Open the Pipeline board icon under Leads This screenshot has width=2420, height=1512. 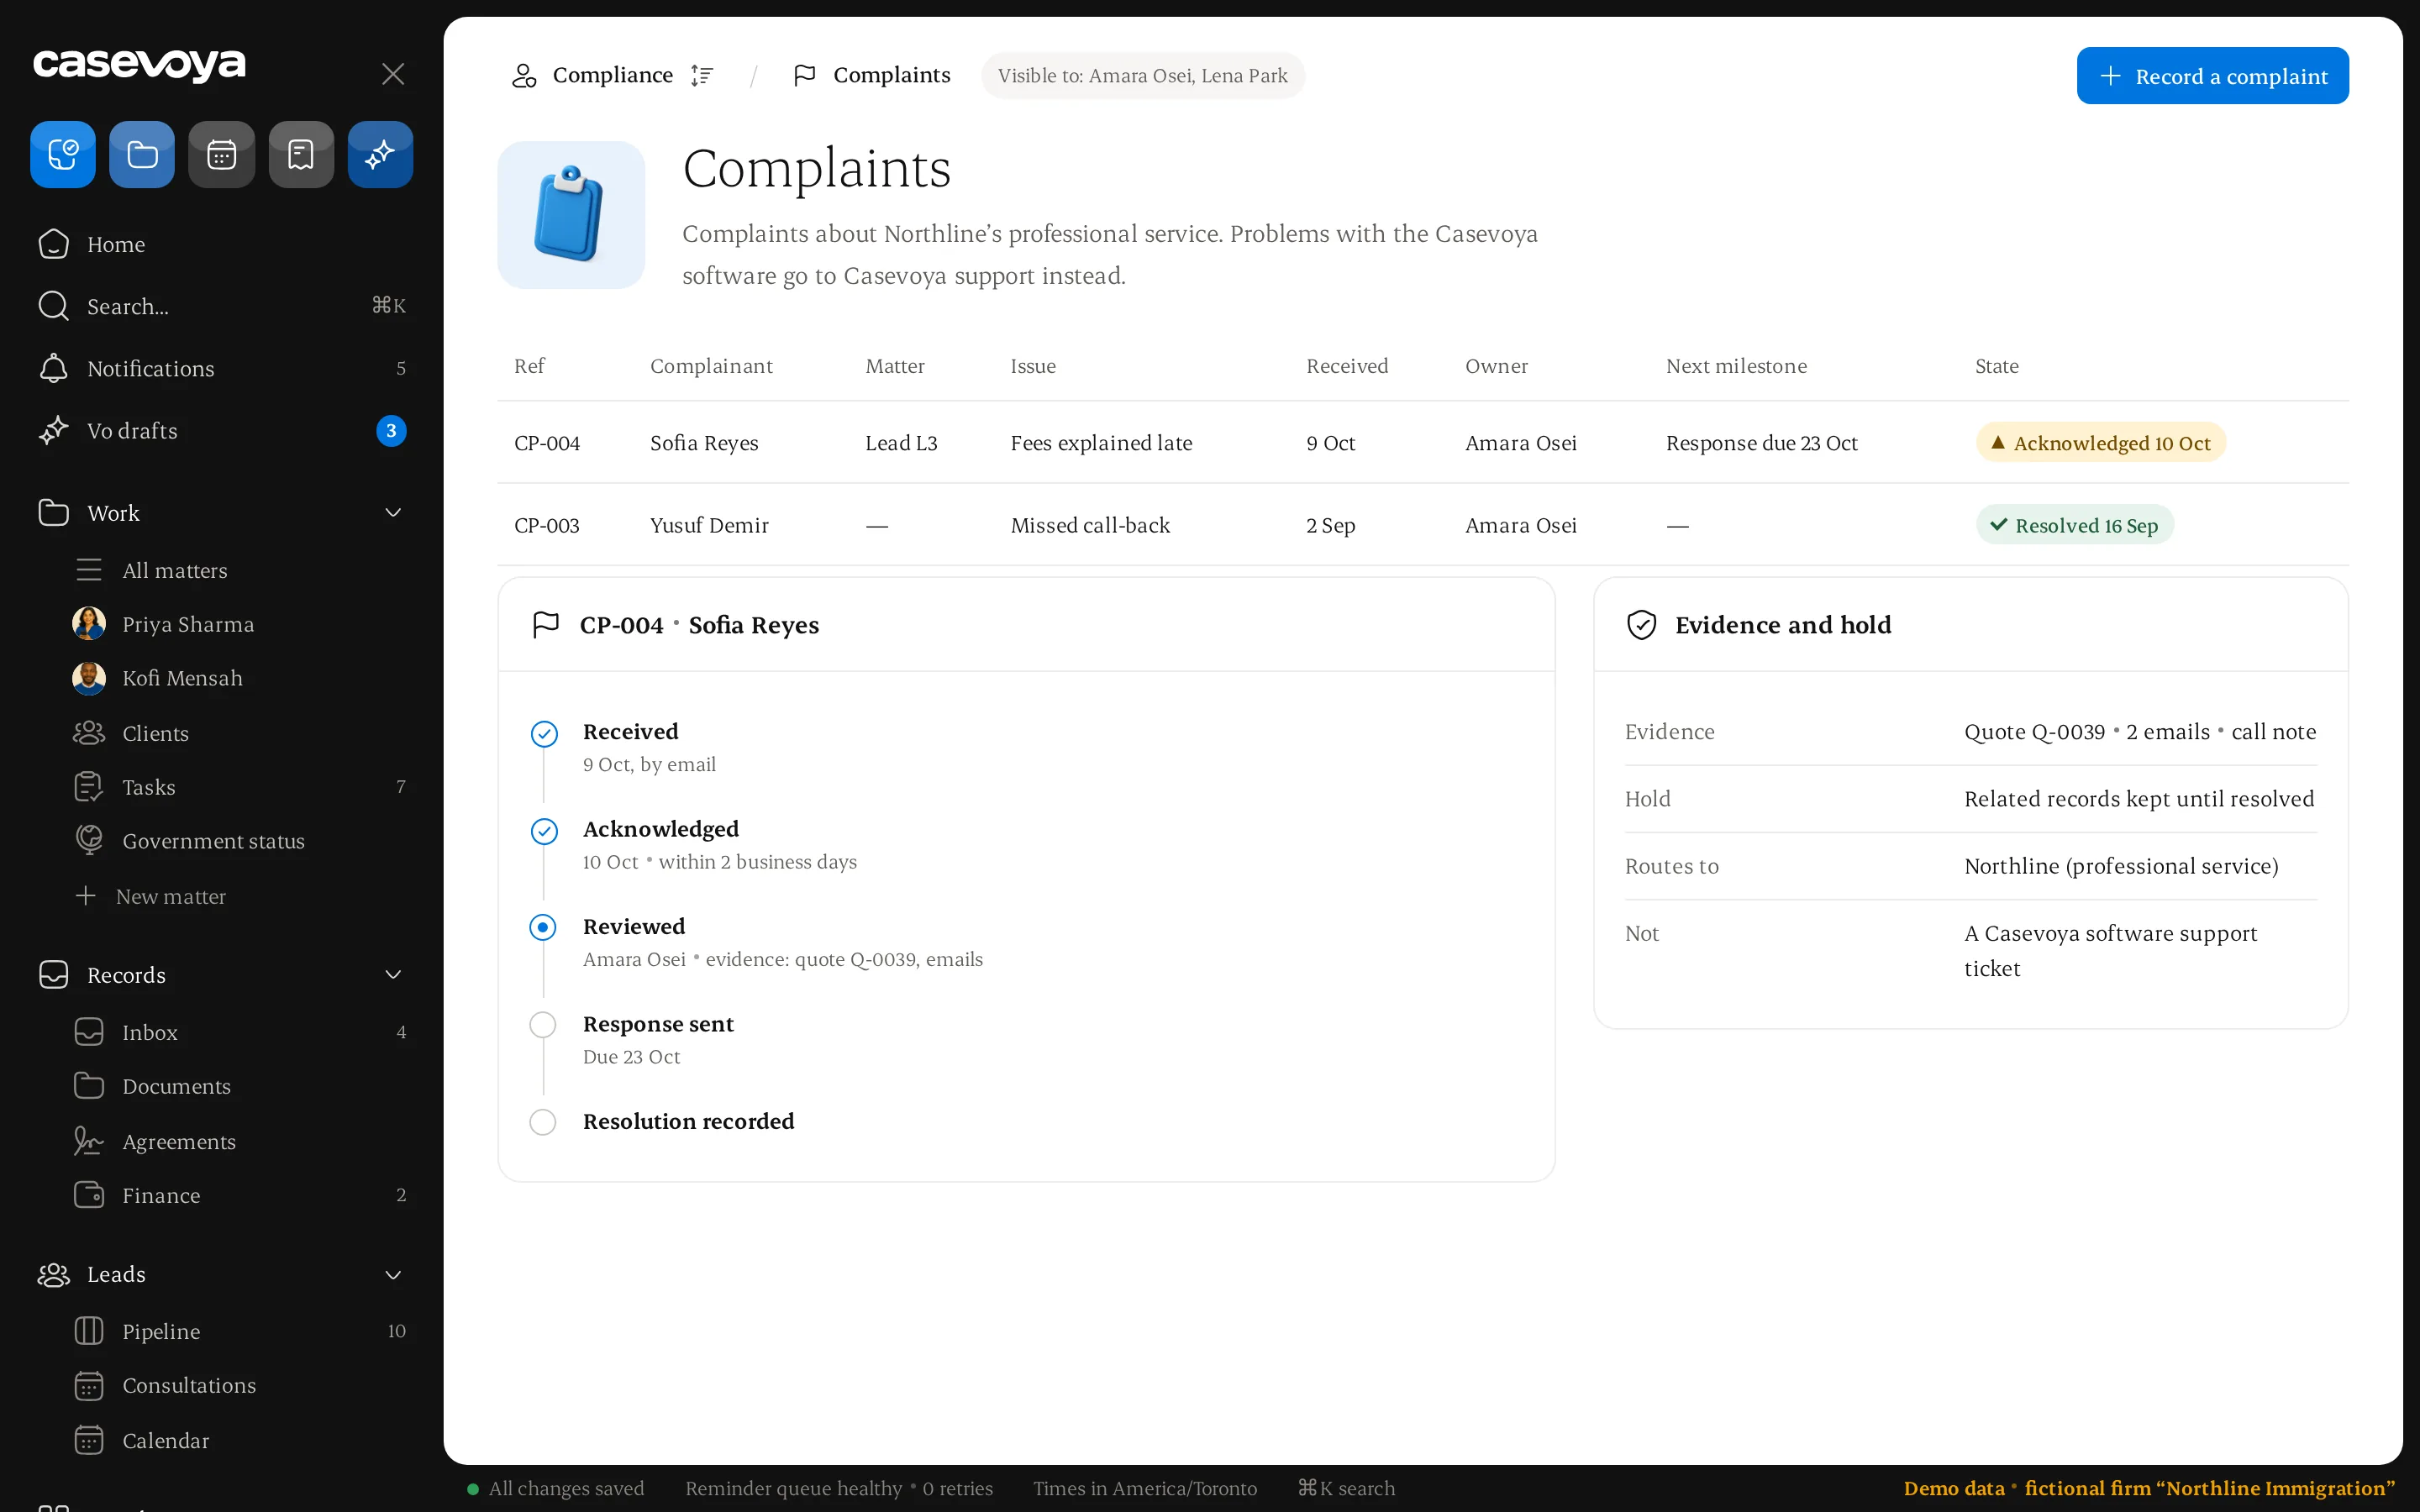point(89,1331)
